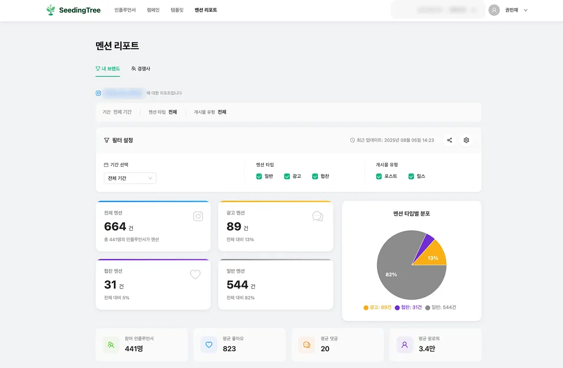Click the user avatar icon

494,10
